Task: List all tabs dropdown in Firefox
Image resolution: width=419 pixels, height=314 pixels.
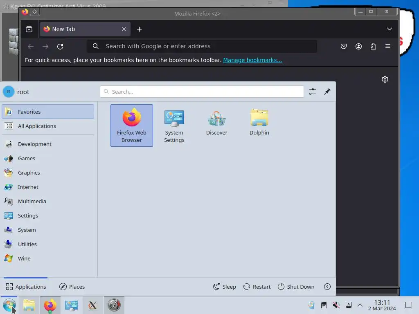Action: coord(390,29)
